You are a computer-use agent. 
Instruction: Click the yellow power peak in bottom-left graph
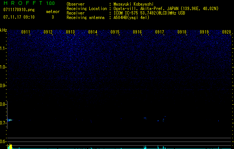[x=10, y=146]
